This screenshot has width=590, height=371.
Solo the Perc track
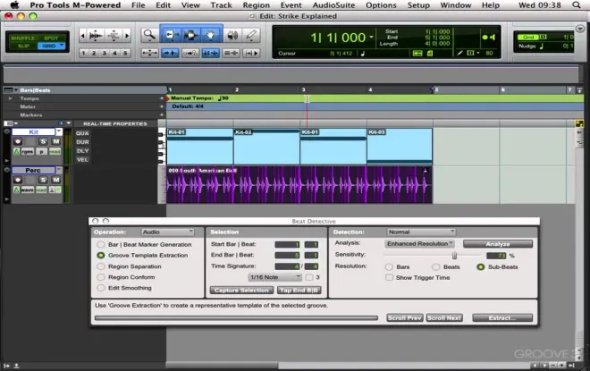[43, 180]
